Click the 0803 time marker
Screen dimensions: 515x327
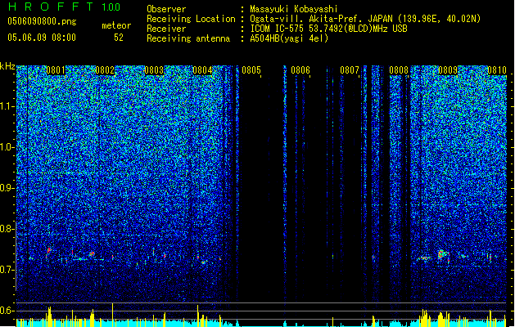point(154,70)
